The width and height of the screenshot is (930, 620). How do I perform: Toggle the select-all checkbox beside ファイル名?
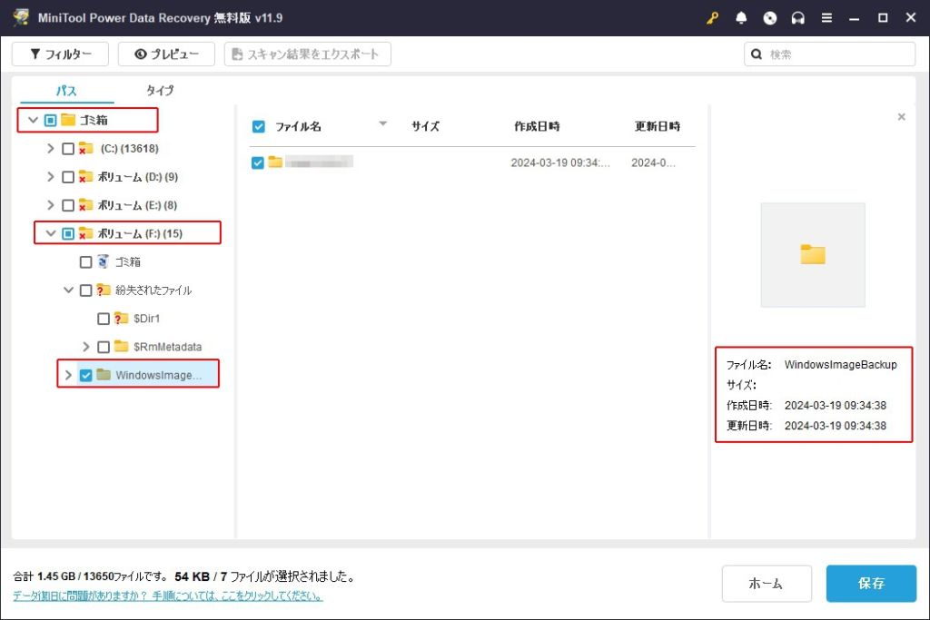259,127
